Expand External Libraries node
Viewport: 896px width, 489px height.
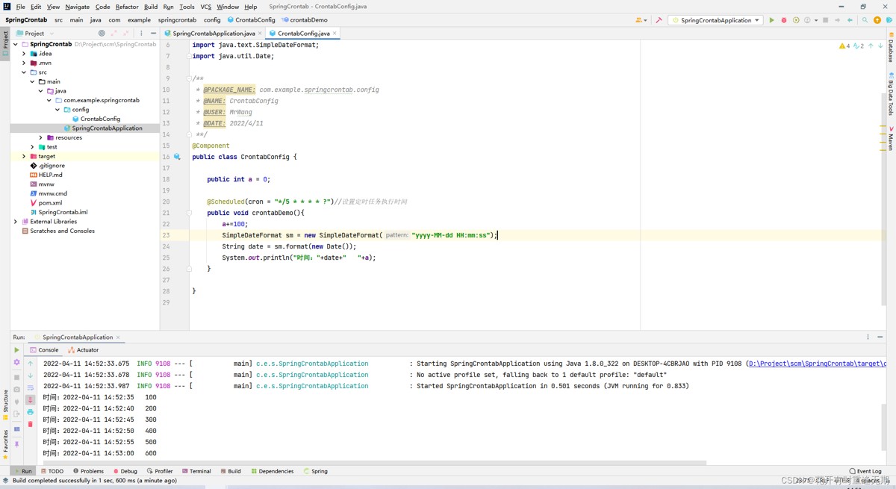pyautogui.click(x=16, y=222)
